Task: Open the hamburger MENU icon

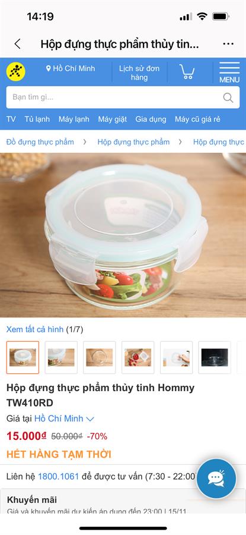Action: click(229, 73)
